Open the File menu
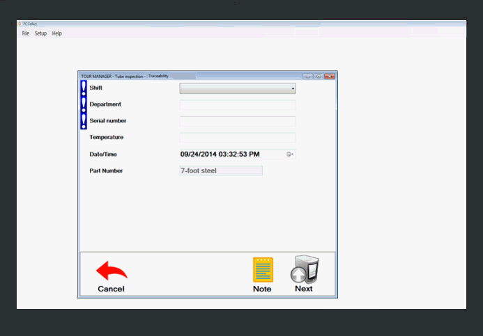 coord(26,33)
